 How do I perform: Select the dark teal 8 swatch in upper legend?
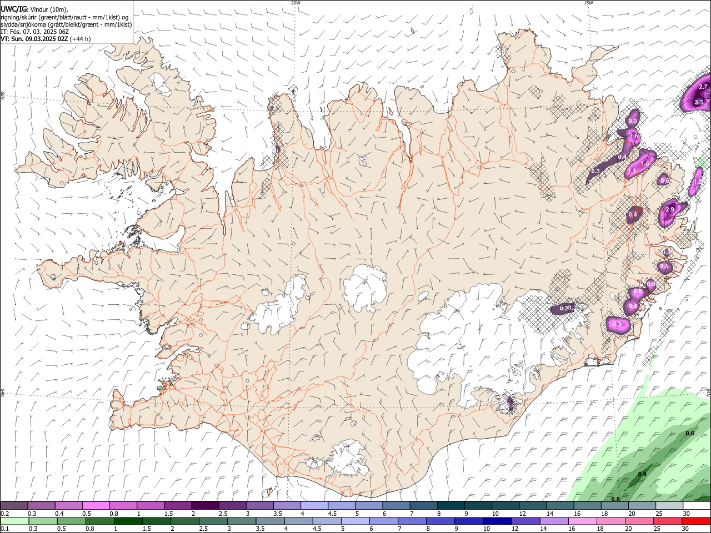tap(450, 506)
